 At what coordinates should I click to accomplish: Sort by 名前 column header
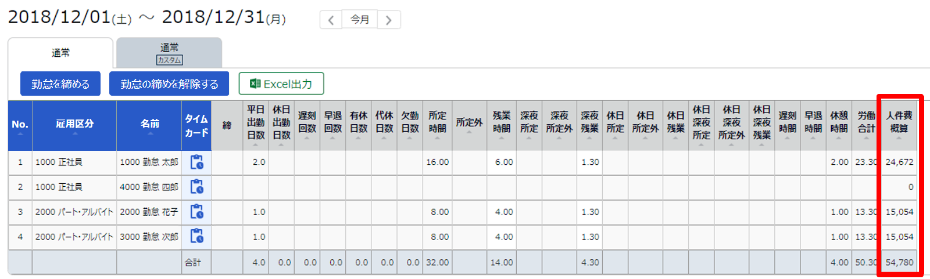click(149, 125)
